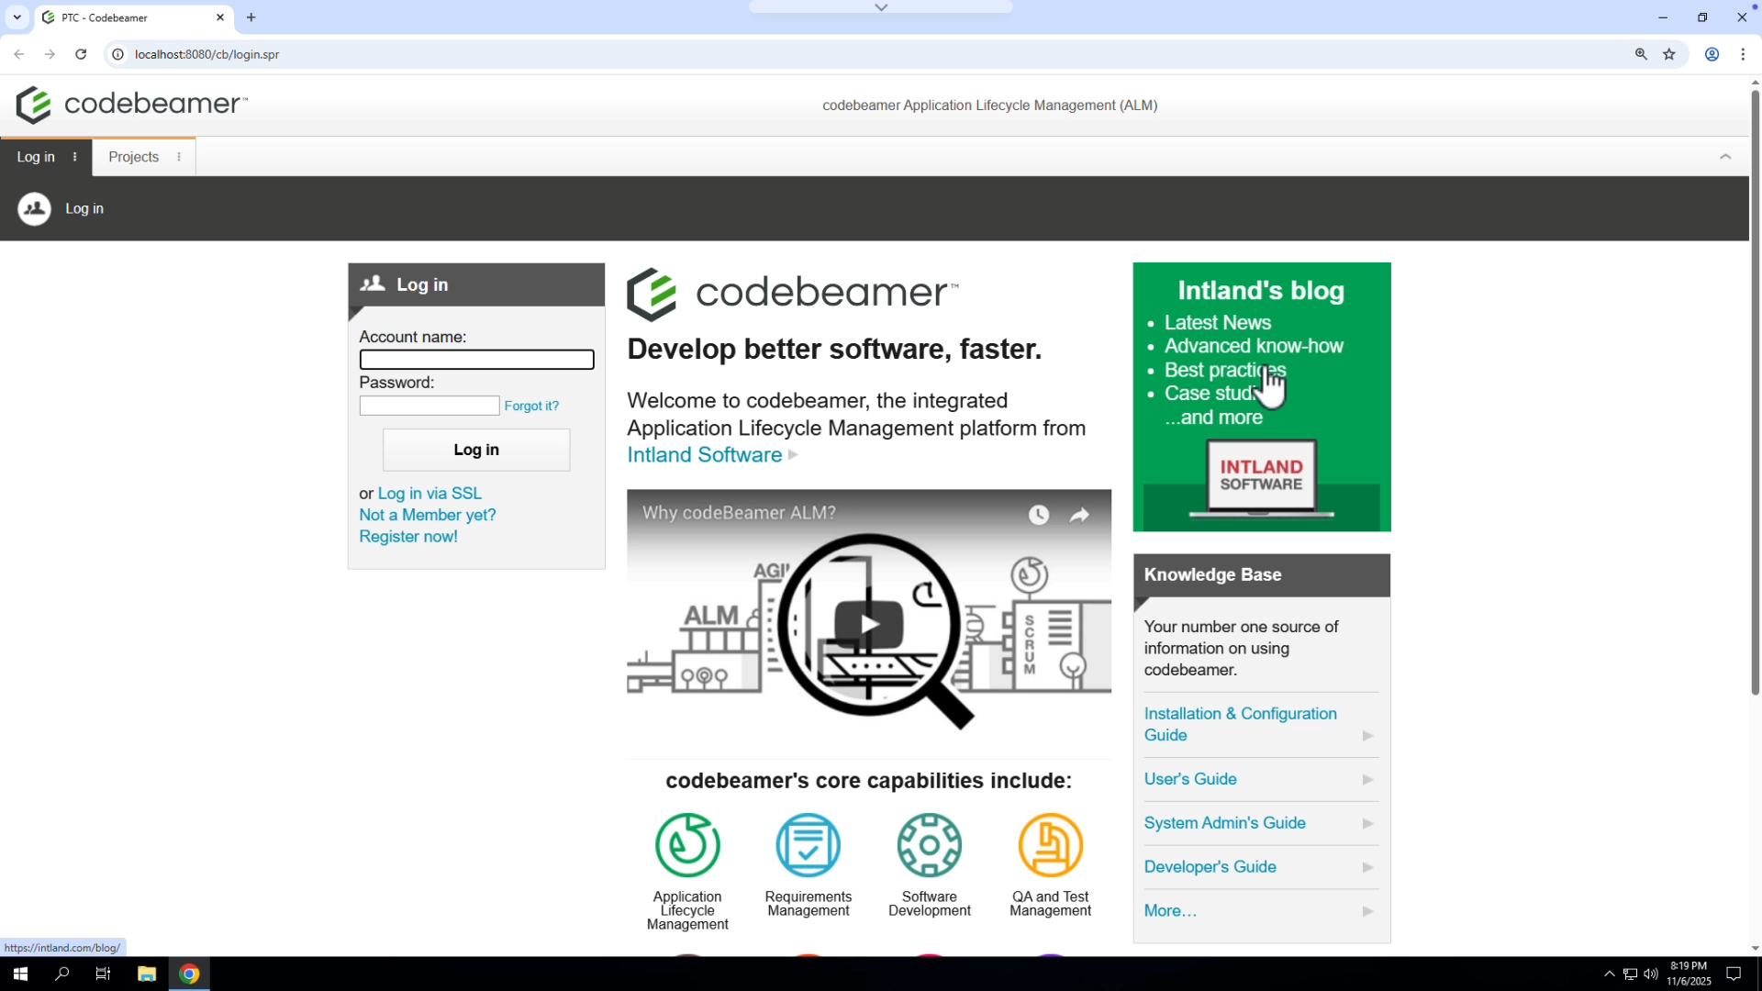Open the Intland Software link
Screen dimensions: 1762x991
tap(705, 455)
